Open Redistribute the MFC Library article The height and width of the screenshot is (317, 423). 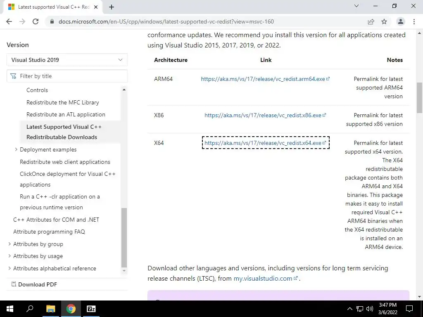click(63, 102)
